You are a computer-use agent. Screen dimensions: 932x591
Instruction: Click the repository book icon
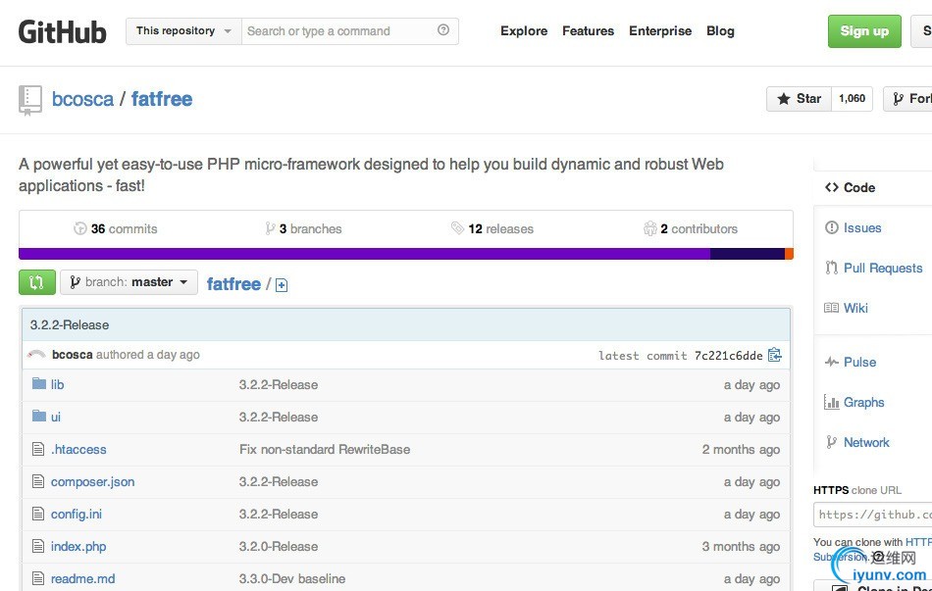[x=29, y=100]
